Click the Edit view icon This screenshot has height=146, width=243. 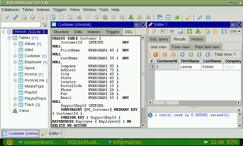pos(140,17)
